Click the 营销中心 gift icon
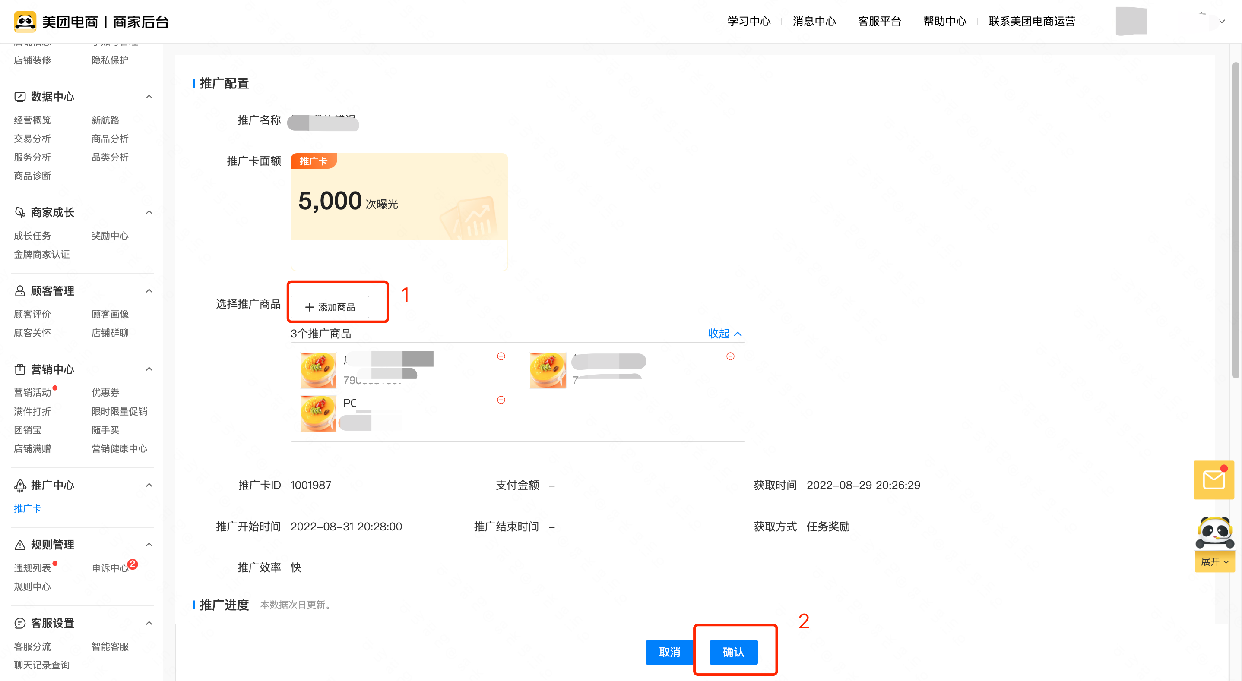 click(x=20, y=370)
